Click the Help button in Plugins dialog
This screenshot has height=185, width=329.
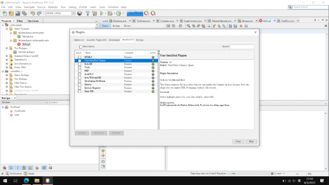coord(251,141)
